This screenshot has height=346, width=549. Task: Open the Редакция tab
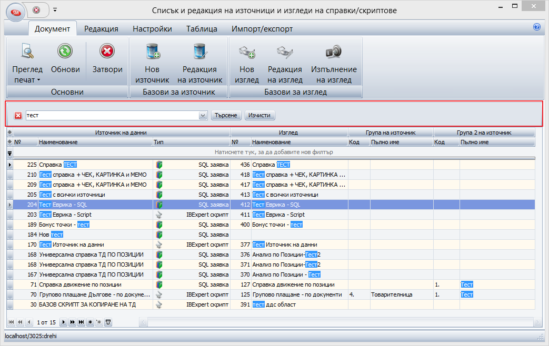click(101, 29)
